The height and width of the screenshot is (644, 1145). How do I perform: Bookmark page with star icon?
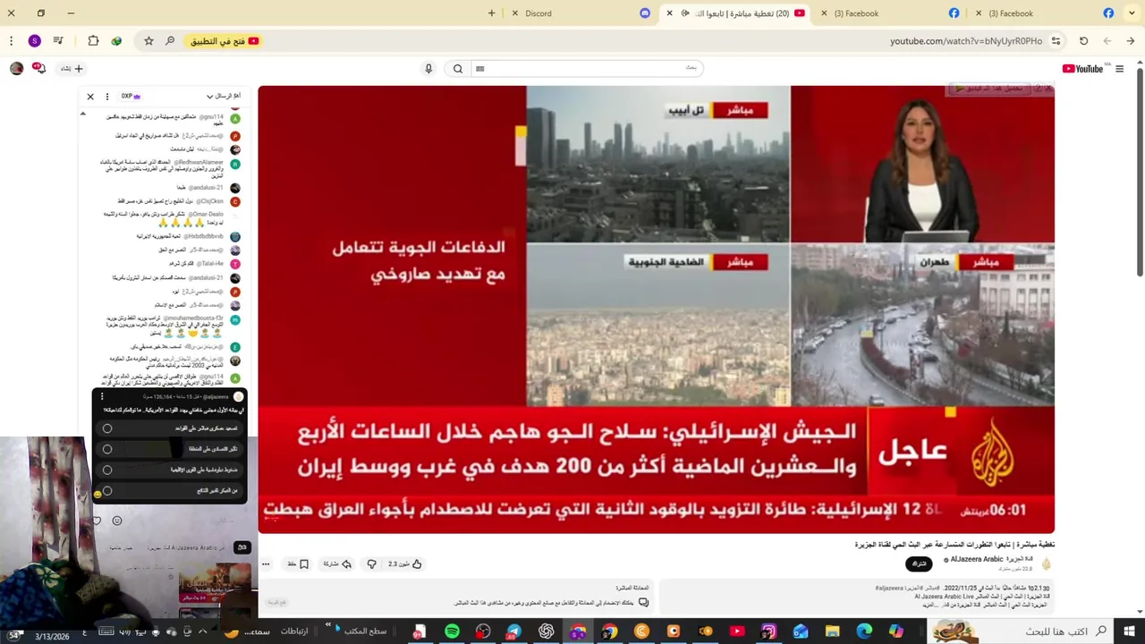pos(148,41)
